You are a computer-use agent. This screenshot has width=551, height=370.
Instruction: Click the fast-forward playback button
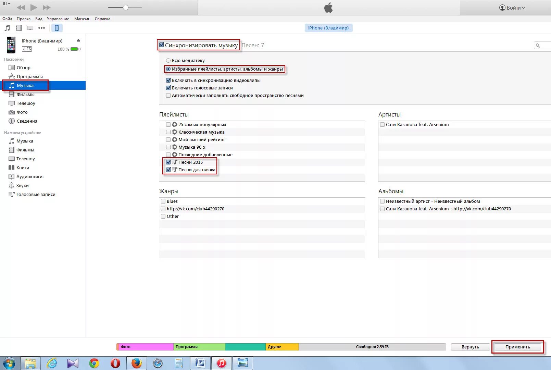point(47,8)
